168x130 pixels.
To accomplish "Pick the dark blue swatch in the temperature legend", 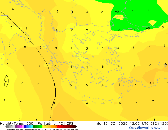I will coord(25,127).
